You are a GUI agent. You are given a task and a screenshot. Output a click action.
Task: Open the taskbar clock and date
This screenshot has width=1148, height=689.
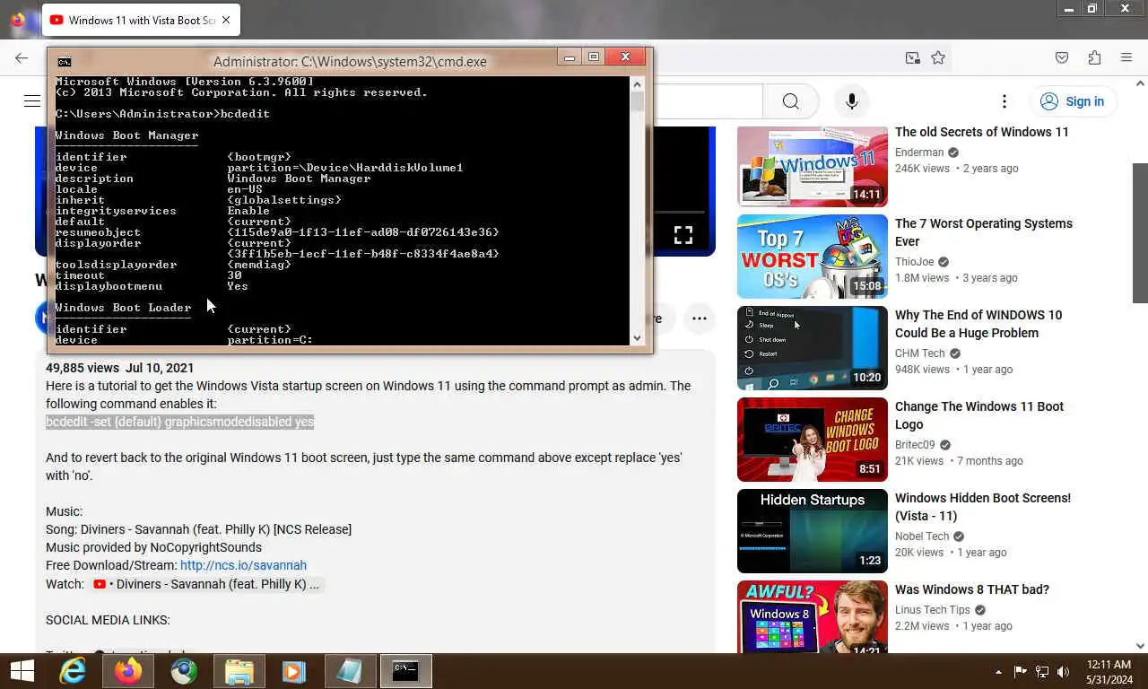point(1109,672)
